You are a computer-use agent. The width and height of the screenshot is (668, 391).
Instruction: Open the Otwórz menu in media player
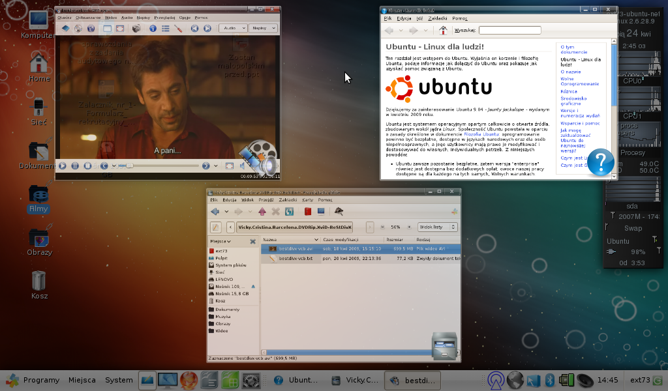coord(65,18)
